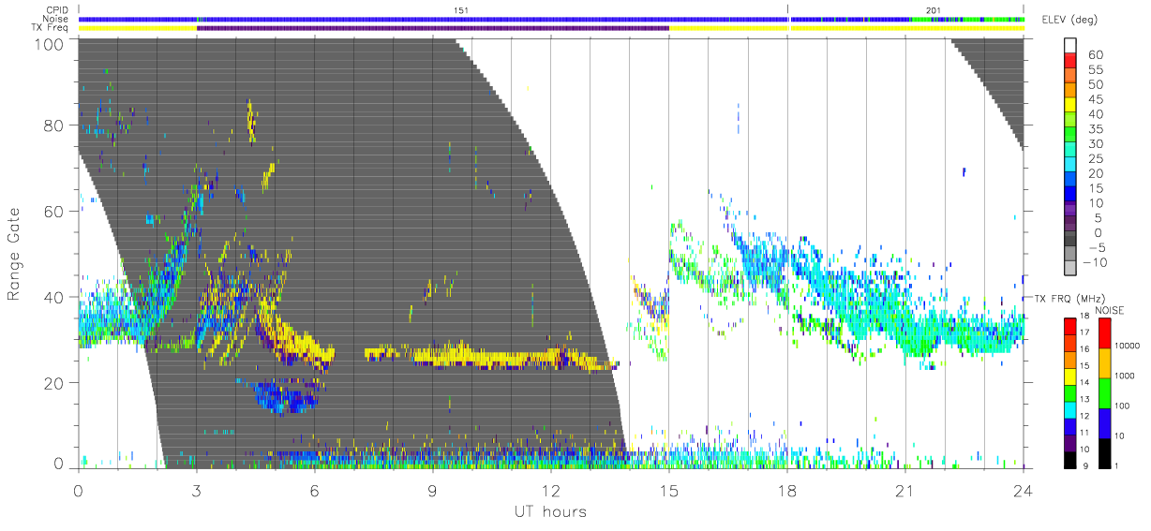The width and height of the screenshot is (1151, 531).
Task: Click the 'ELEV (deg)' colorbar title
Action: tap(1071, 20)
